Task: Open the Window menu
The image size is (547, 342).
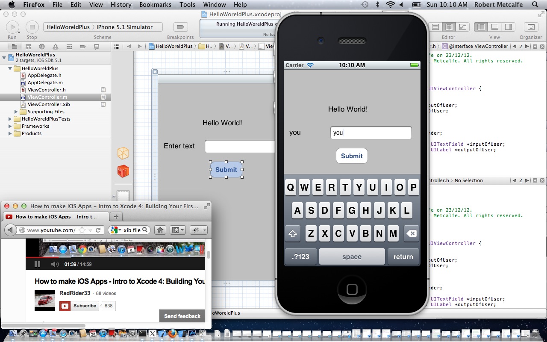Action: [x=215, y=5]
